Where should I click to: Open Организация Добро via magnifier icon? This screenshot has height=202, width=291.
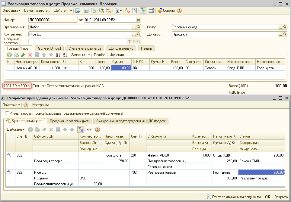139,27
